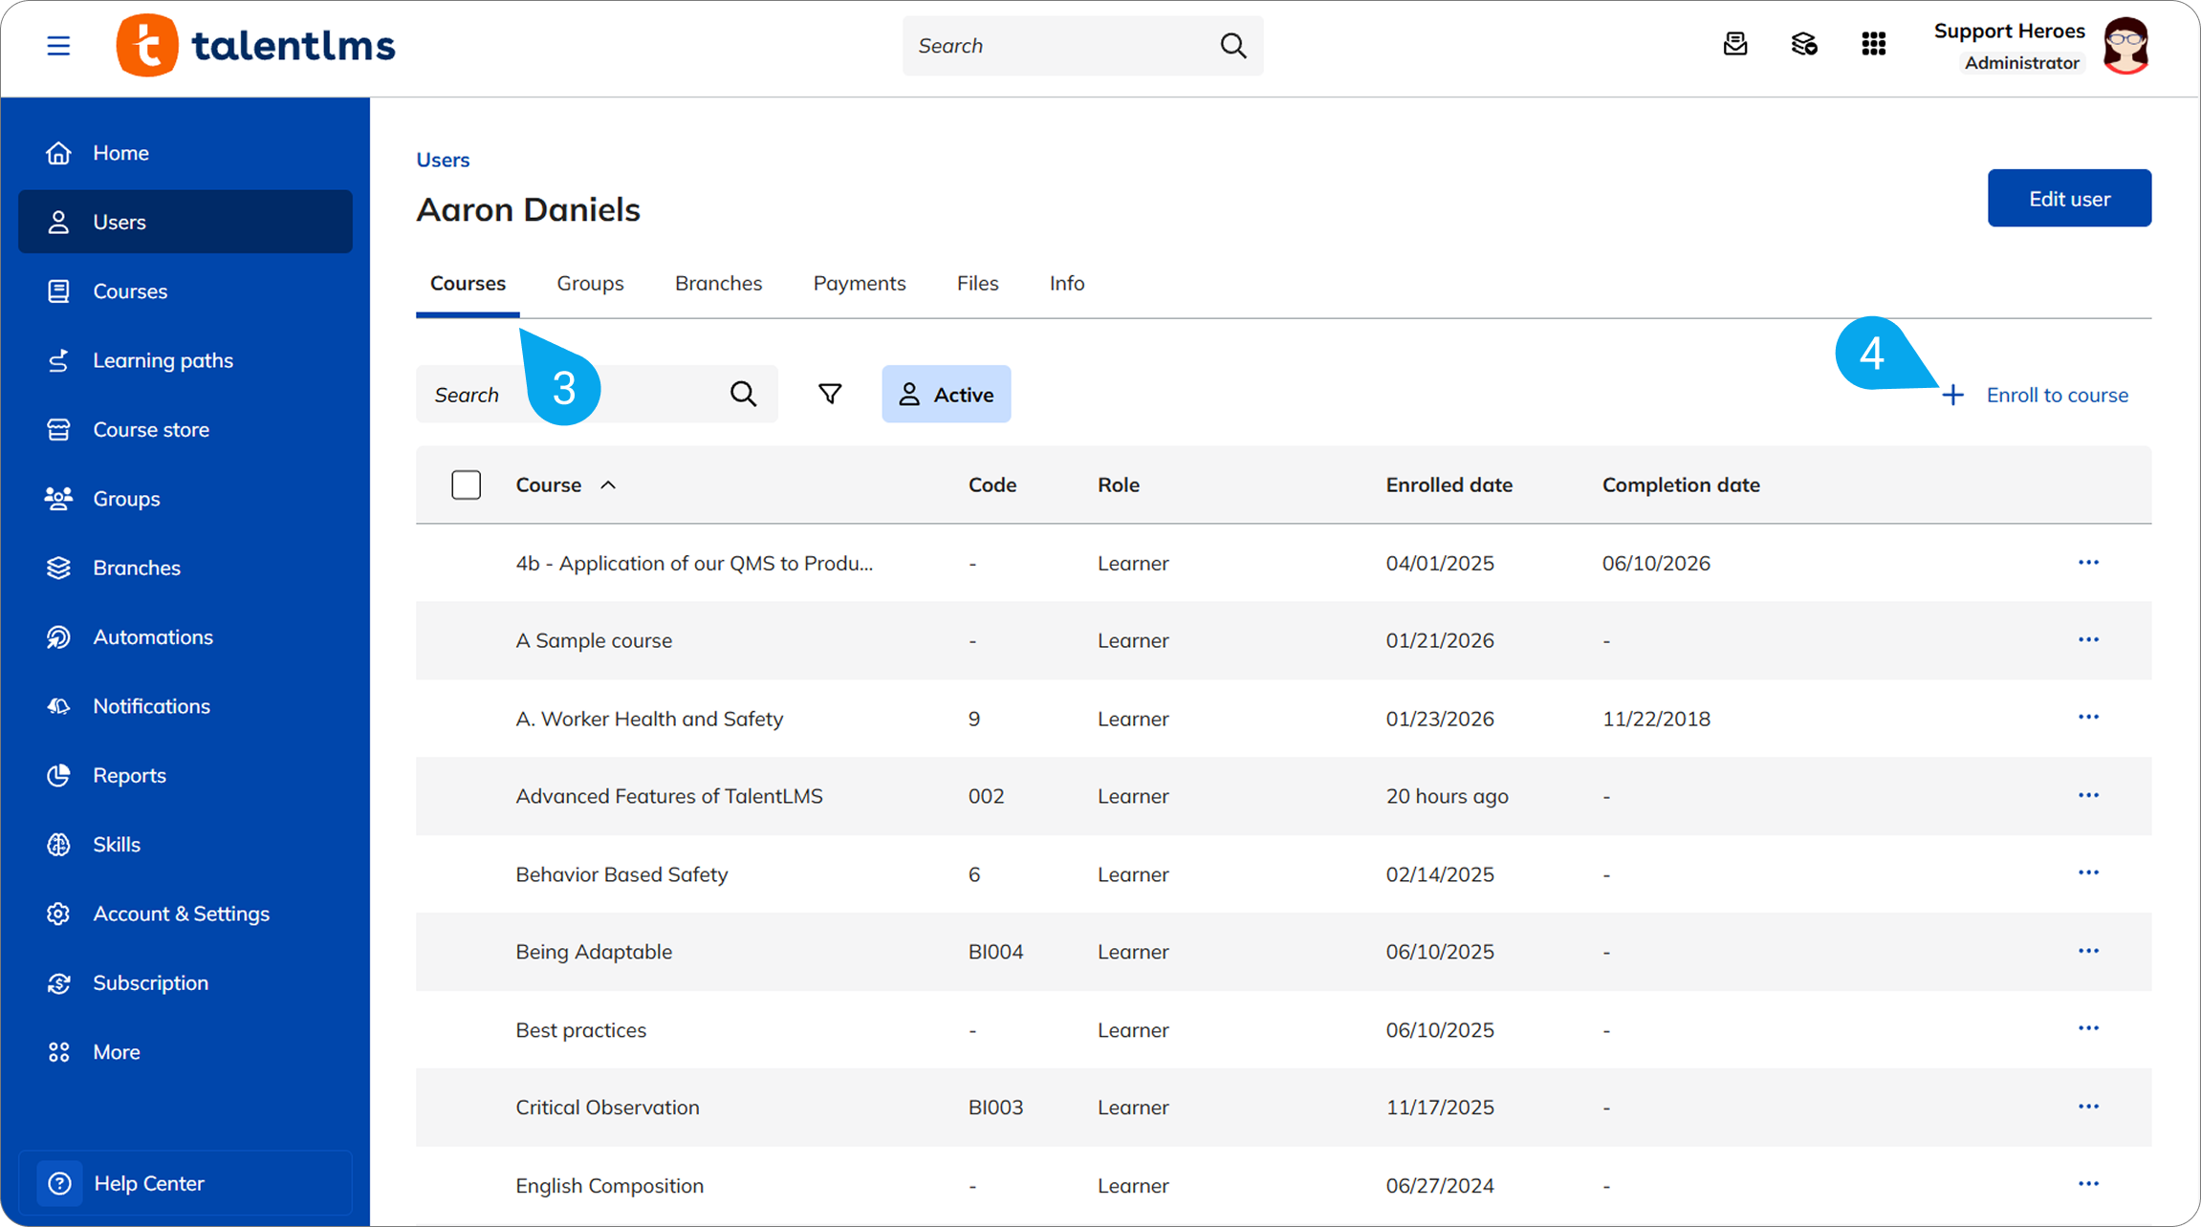Screen dimensions: 2201x1227
Task: Open Skills in sidebar
Action: tap(185, 845)
